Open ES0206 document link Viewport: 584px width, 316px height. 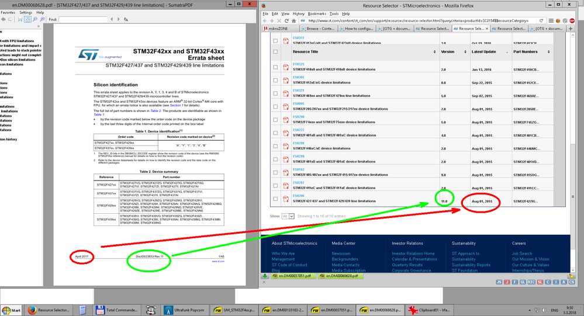[298, 196]
